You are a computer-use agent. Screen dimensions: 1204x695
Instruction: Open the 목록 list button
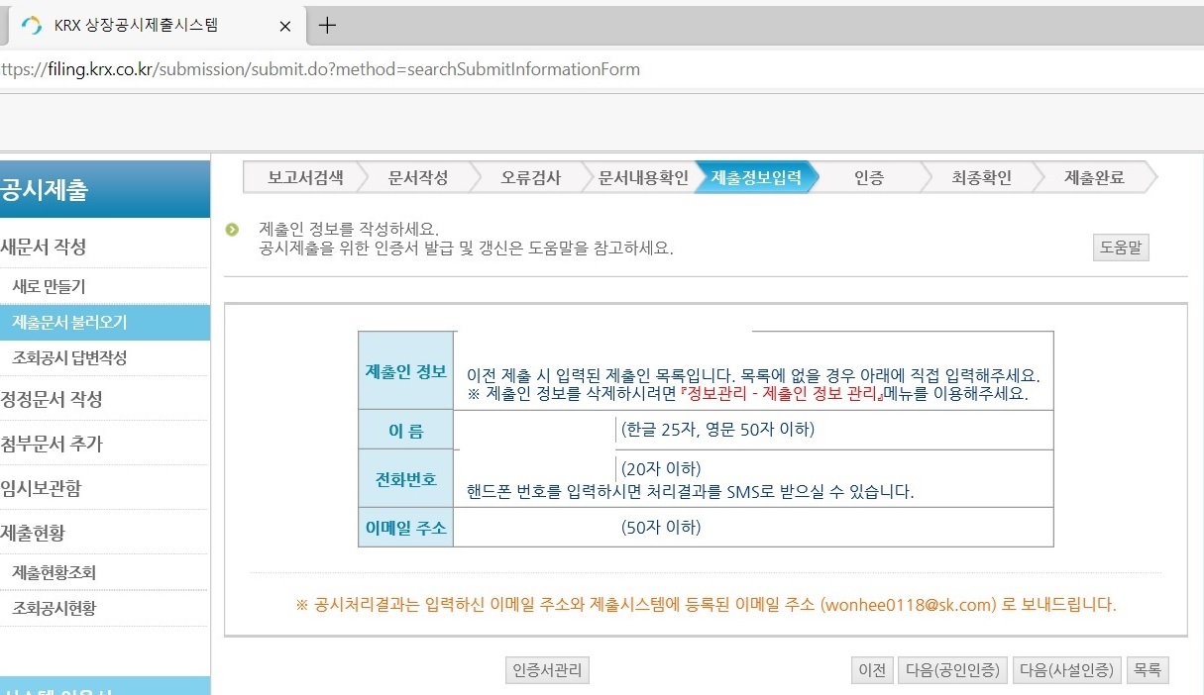tap(1147, 669)
